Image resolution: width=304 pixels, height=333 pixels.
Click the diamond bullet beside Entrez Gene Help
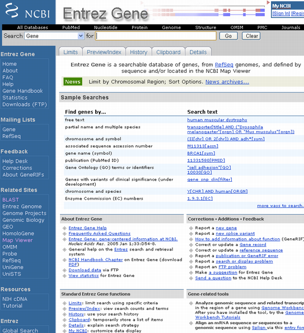click(x=64, y=228)
